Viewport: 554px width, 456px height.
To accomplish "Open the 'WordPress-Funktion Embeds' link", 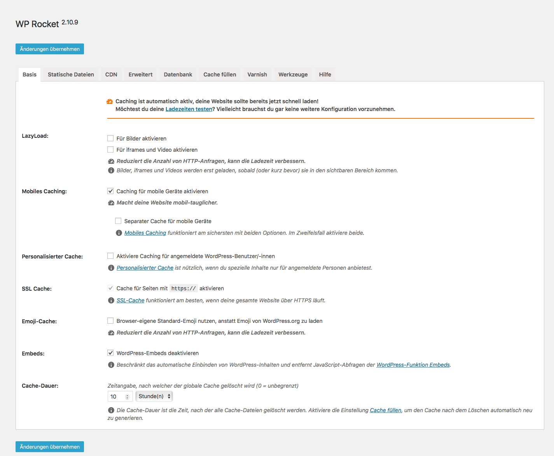I will [x=413, y=365].
